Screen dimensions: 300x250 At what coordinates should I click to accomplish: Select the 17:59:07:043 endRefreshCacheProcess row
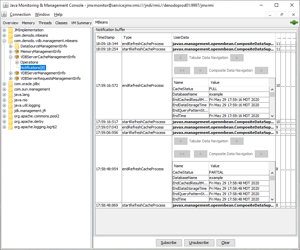pos(195,127)
